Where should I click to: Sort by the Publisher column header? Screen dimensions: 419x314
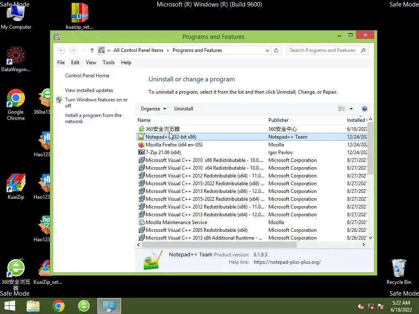tap(305, 120)
